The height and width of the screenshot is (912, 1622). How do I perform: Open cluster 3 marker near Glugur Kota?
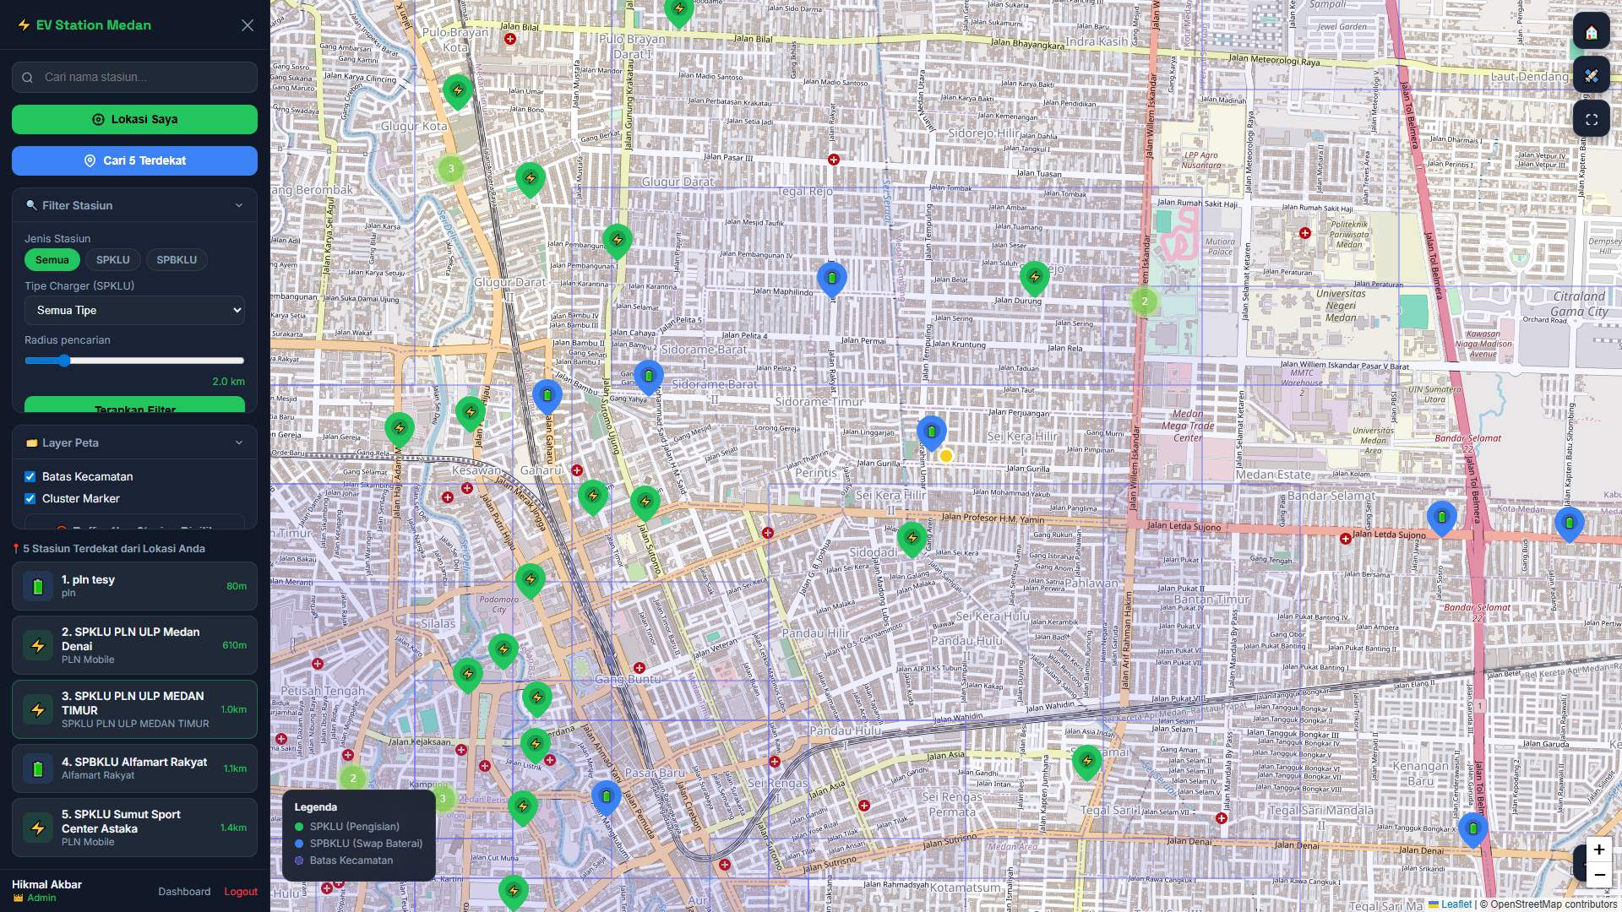[451, 168]
